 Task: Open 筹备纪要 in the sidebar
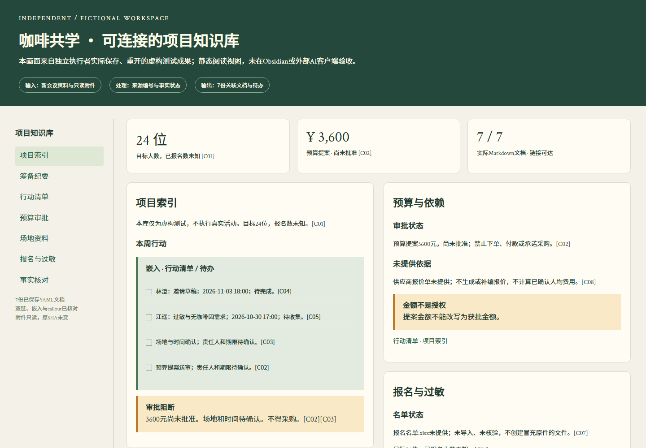click(59, 176)
